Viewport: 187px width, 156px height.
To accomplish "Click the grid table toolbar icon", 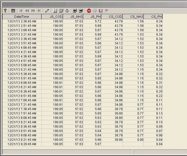I will point(61,11).
